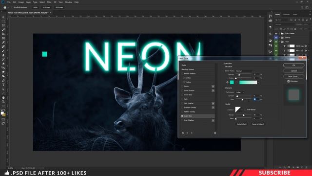Open the Filter menu
The height and width of the screenshot is (176, 312).
pos(49,2)
